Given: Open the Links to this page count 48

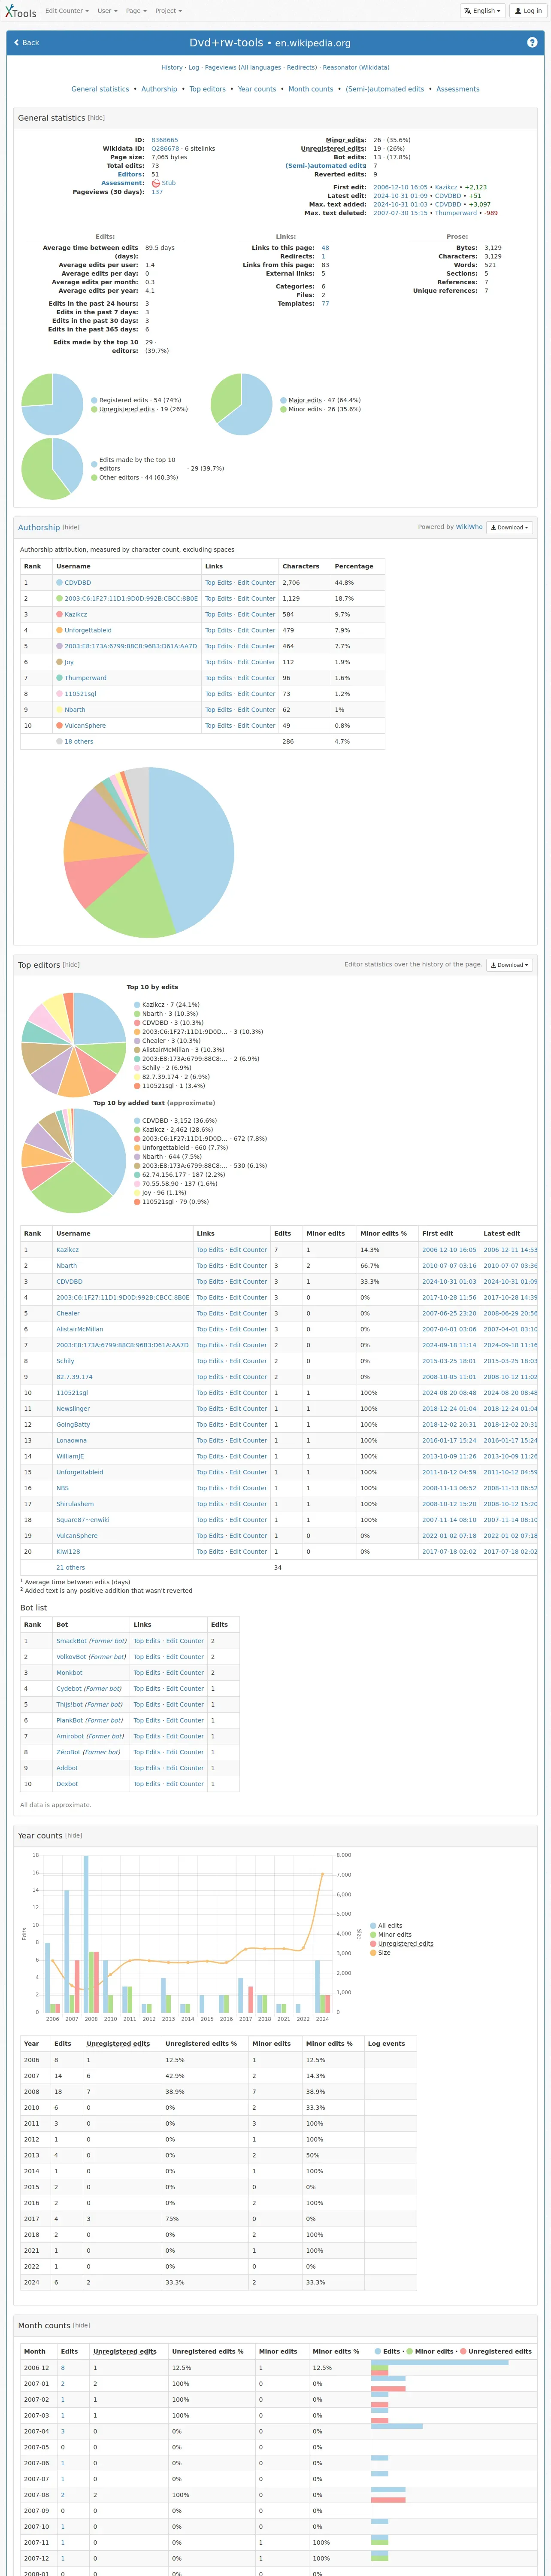Looking at the screenshot, I should tap(325, 248).
